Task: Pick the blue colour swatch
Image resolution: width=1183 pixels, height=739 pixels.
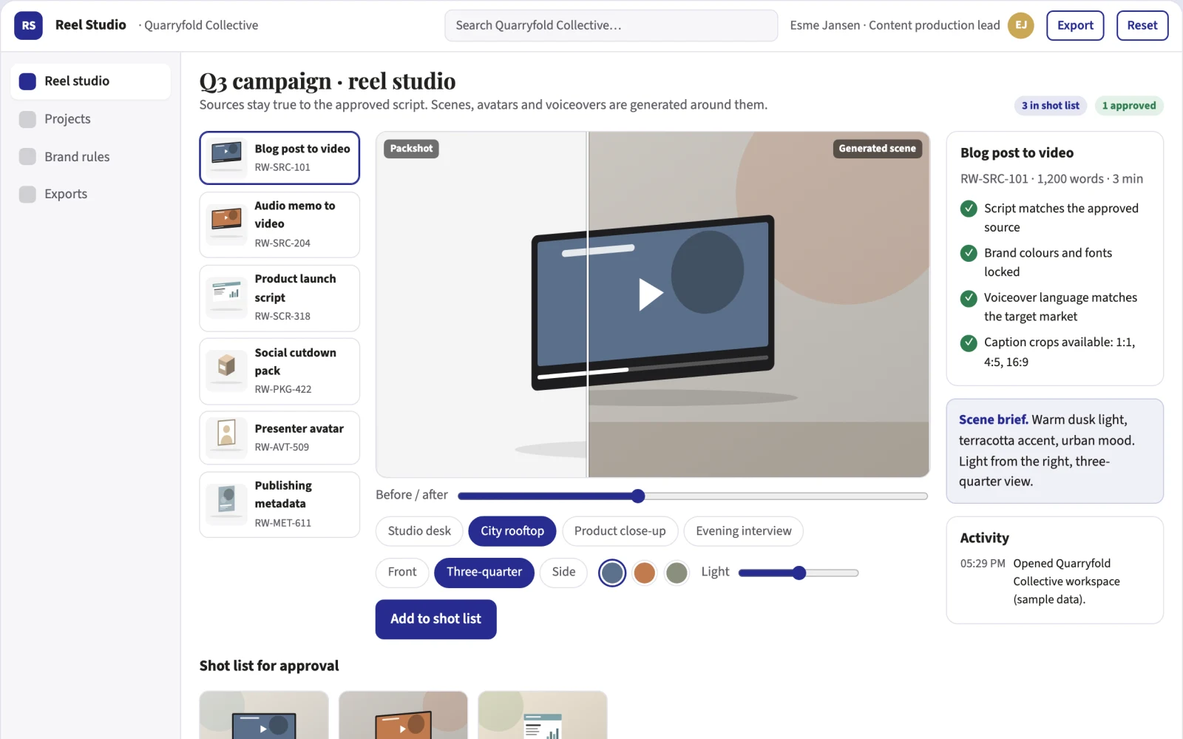Action: (x=612, y=573)
